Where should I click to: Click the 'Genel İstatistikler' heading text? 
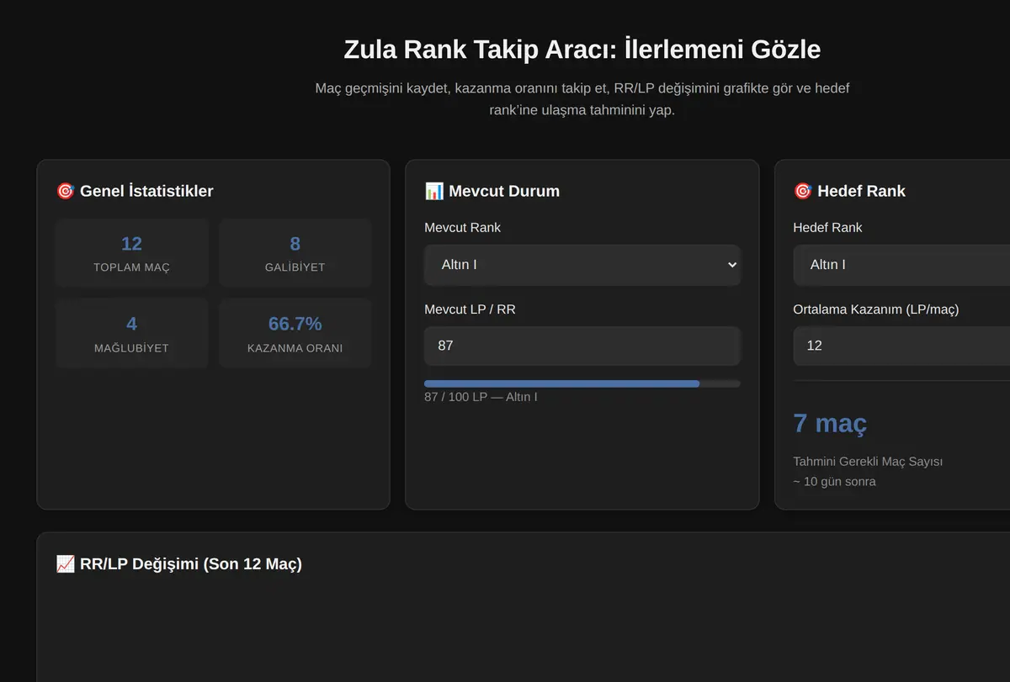[x=146, y=191]
